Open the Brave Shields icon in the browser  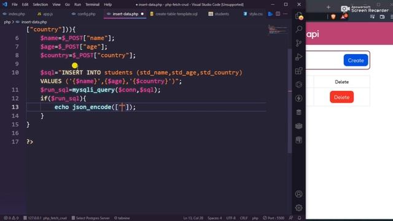[333, 17]
